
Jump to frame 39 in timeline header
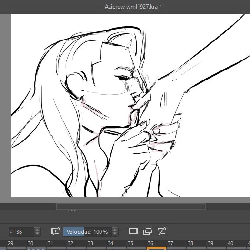click(x=210, y=243)
